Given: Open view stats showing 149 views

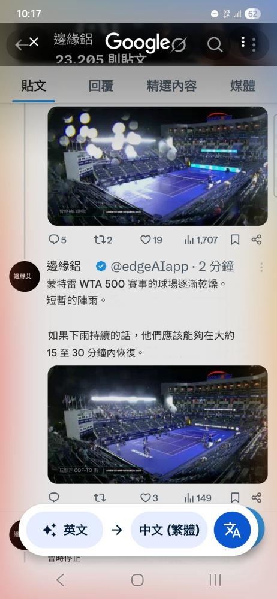Looking at the screenshot, I should pyautogui.click(x=198, y=498).
